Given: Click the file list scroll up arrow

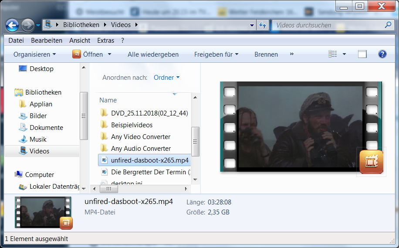Looking at the screenshot, I should tap(195, 98).
